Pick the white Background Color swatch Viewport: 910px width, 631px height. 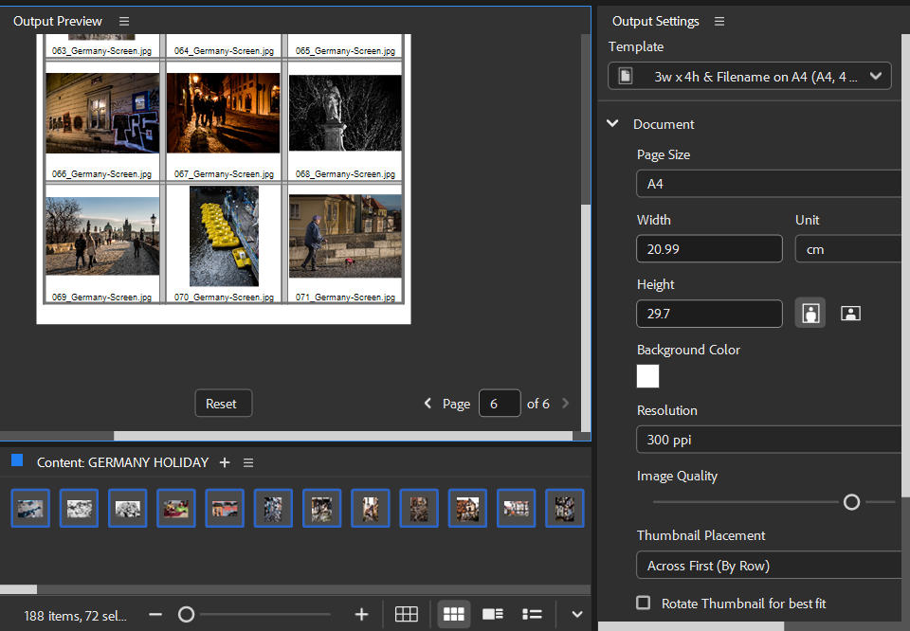click(647, 376)
